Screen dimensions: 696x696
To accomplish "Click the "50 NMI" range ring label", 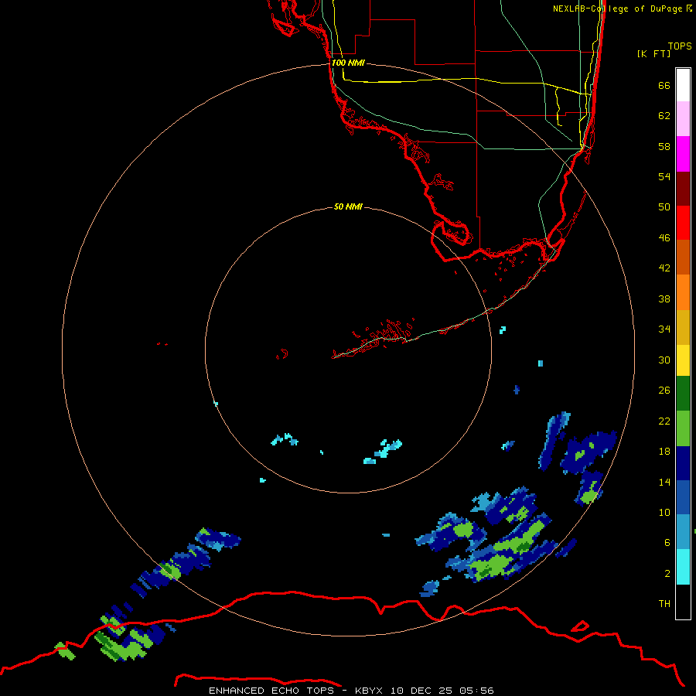I will click(x=348, y=206).
